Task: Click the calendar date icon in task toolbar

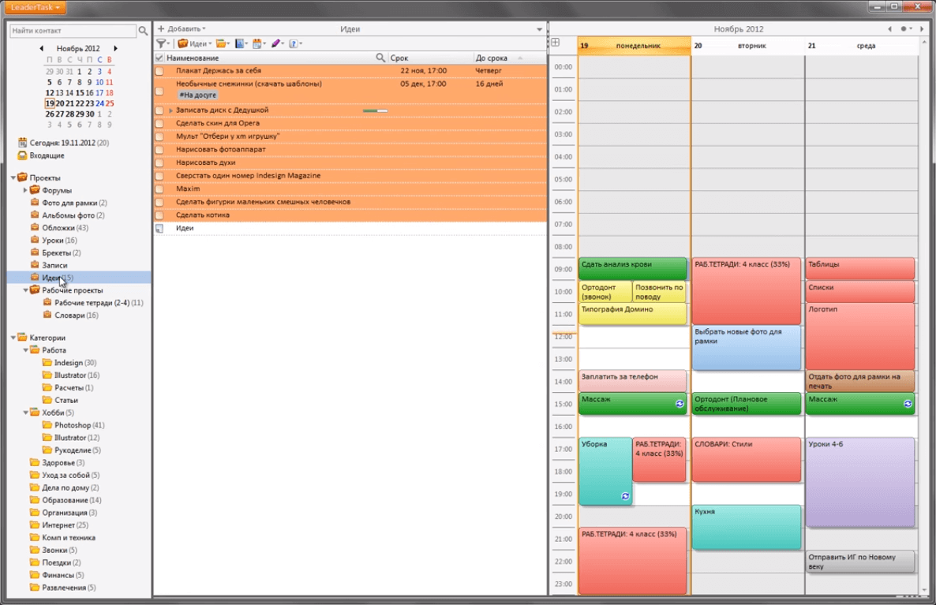Action: (258, 44)
